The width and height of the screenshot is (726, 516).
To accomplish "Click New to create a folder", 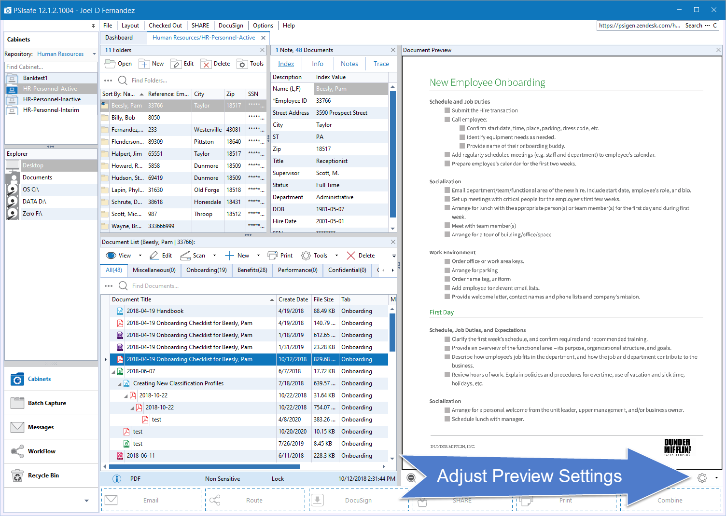I will point(151,63).
